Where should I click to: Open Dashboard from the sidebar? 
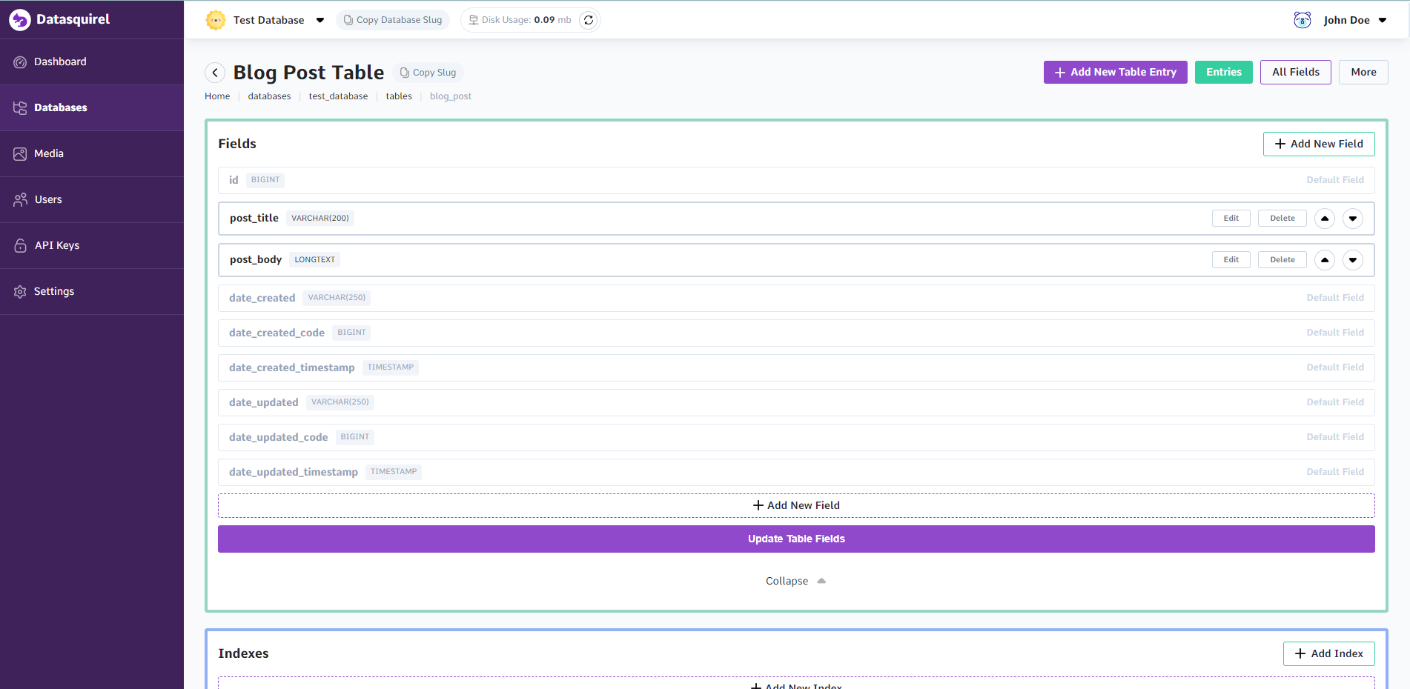[x=92, y=61]
